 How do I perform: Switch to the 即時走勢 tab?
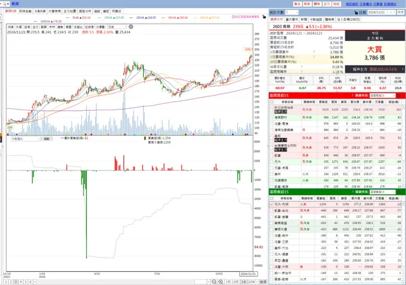coord(25,11)
